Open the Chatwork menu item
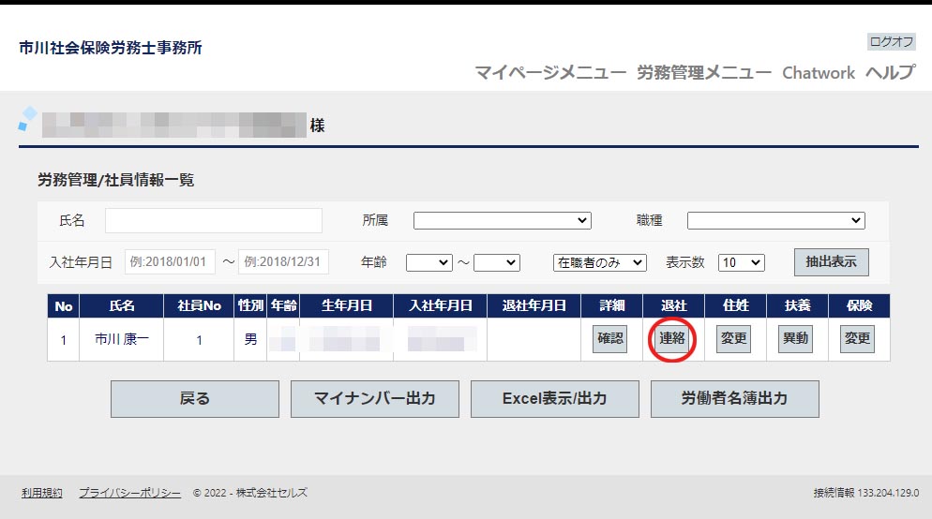This screenshot has width=932, height=519. click(819, 72)
